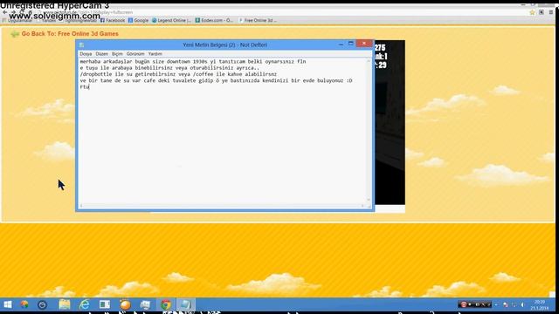Open the Google bookmark

[x=138, y=20]
